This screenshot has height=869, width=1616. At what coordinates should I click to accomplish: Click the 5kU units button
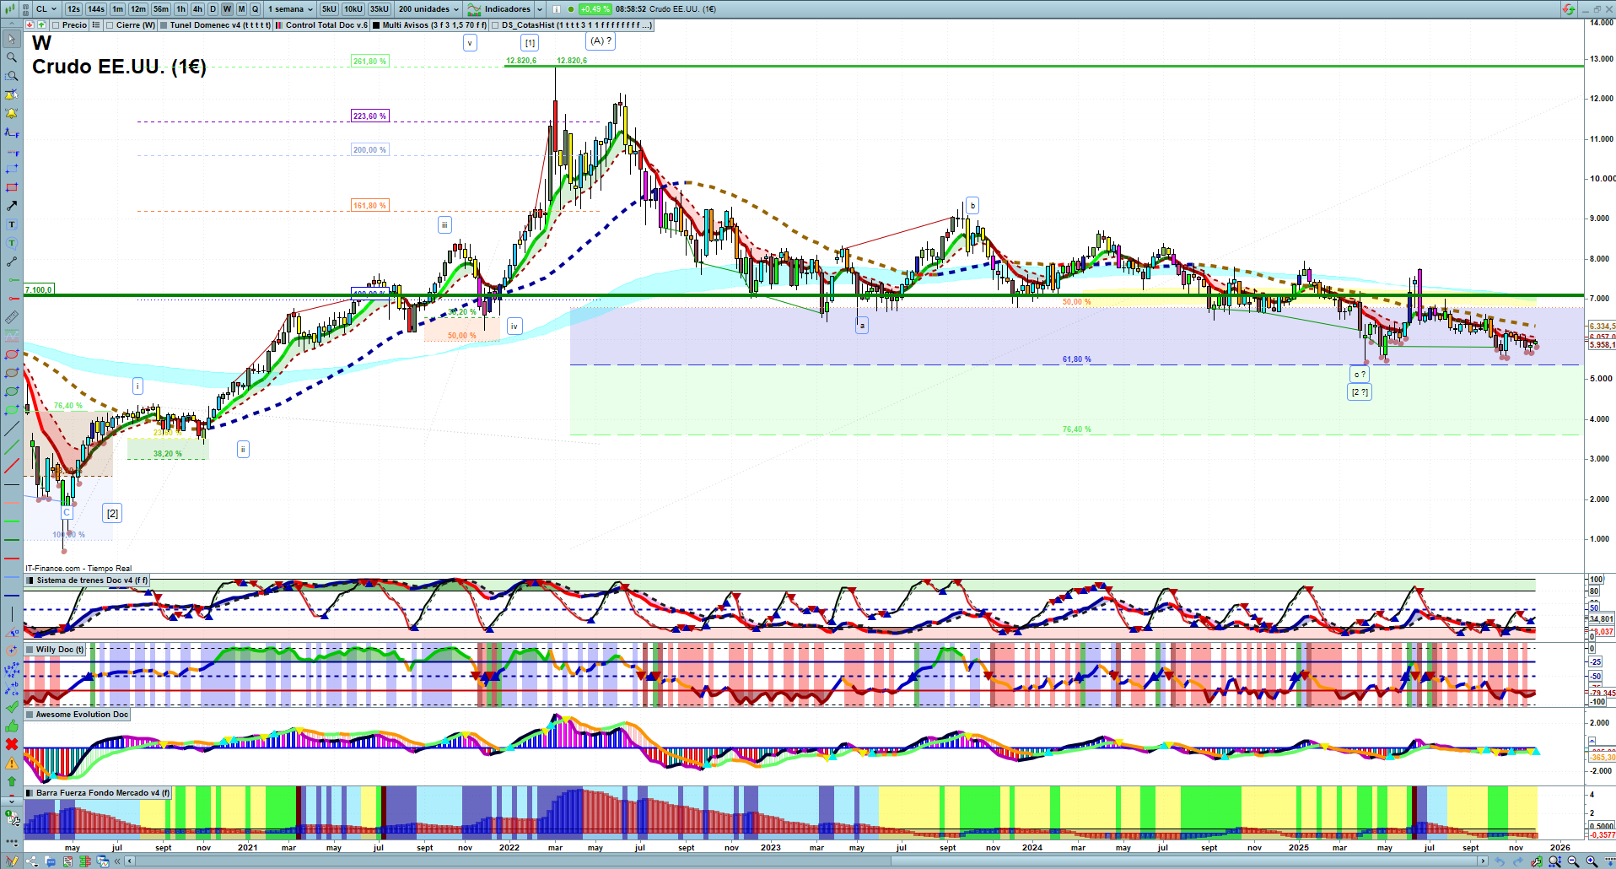329,9
